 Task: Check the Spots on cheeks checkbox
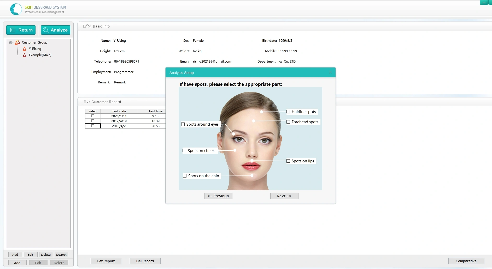pos(184,151)
